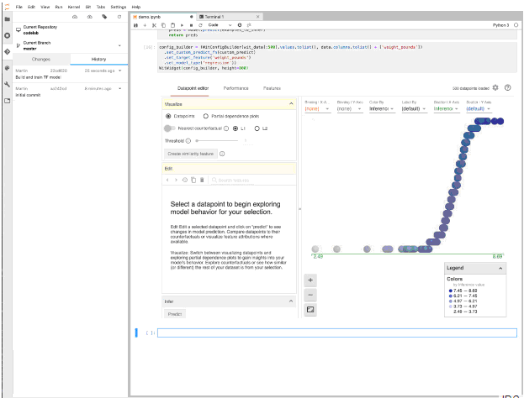The width and height of the screenshot is (524, 398).
Task: Click the Git icon in the notebook toolbar
Action: pos(249,25)
